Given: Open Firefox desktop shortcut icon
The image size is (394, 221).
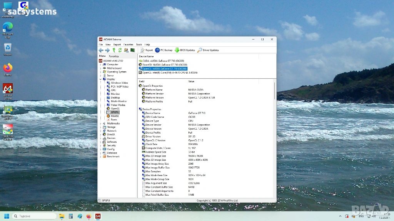Looking at the screenshot, I should pyautogui.click(x=8, y=68).
